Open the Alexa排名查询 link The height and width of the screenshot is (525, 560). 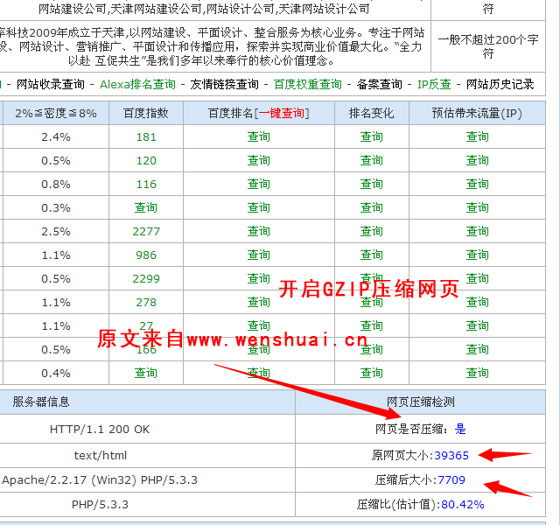(x=136, y=85)
